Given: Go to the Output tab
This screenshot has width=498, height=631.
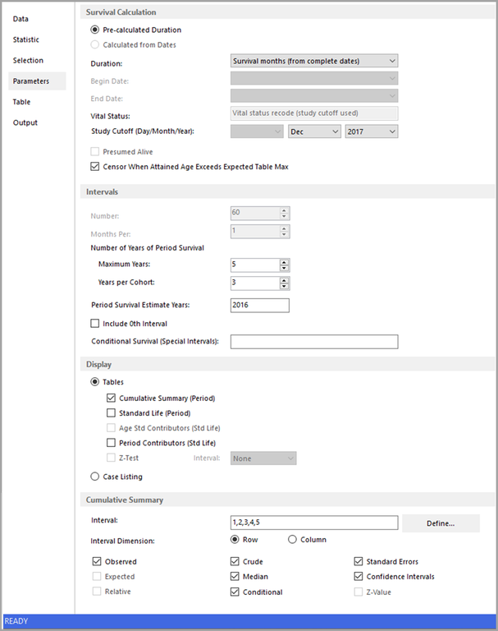Looking at the screenshot, I should [x=25, y=122].
